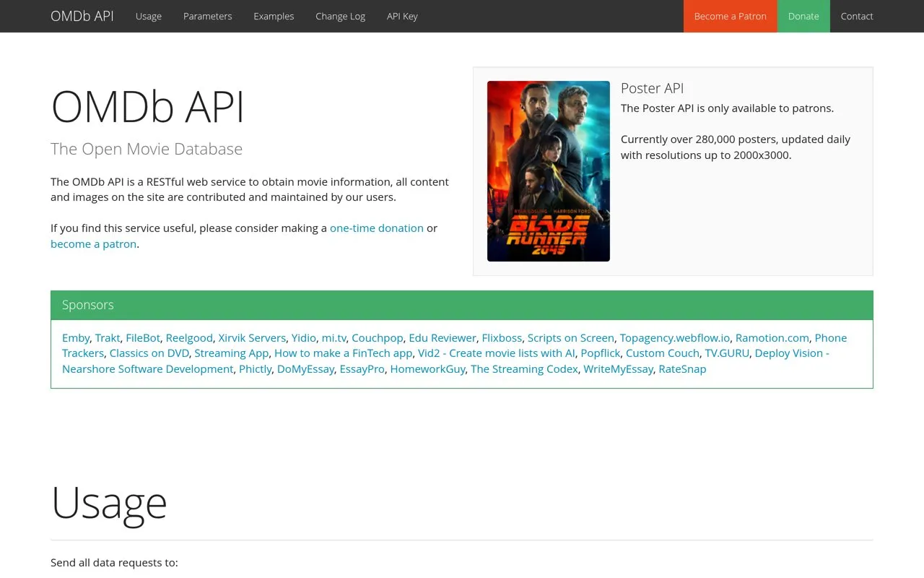Viewport: 924px width, 578px height.
Task: Click the Blade Runner 2049 poster image
Action: pos(549,171)
